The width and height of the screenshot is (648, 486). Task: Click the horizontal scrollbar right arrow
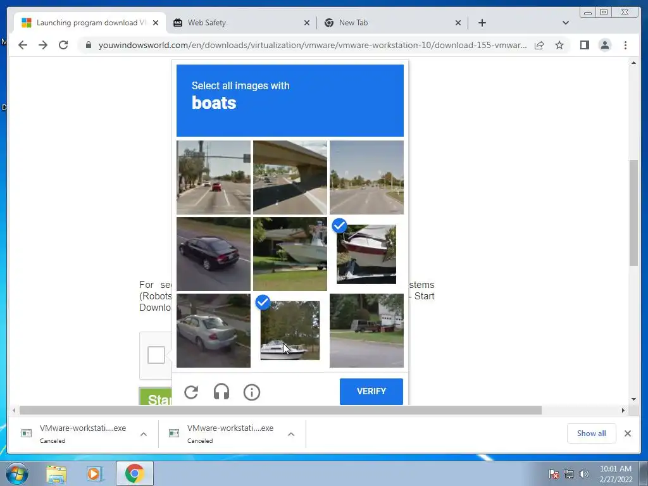[623, 410]
